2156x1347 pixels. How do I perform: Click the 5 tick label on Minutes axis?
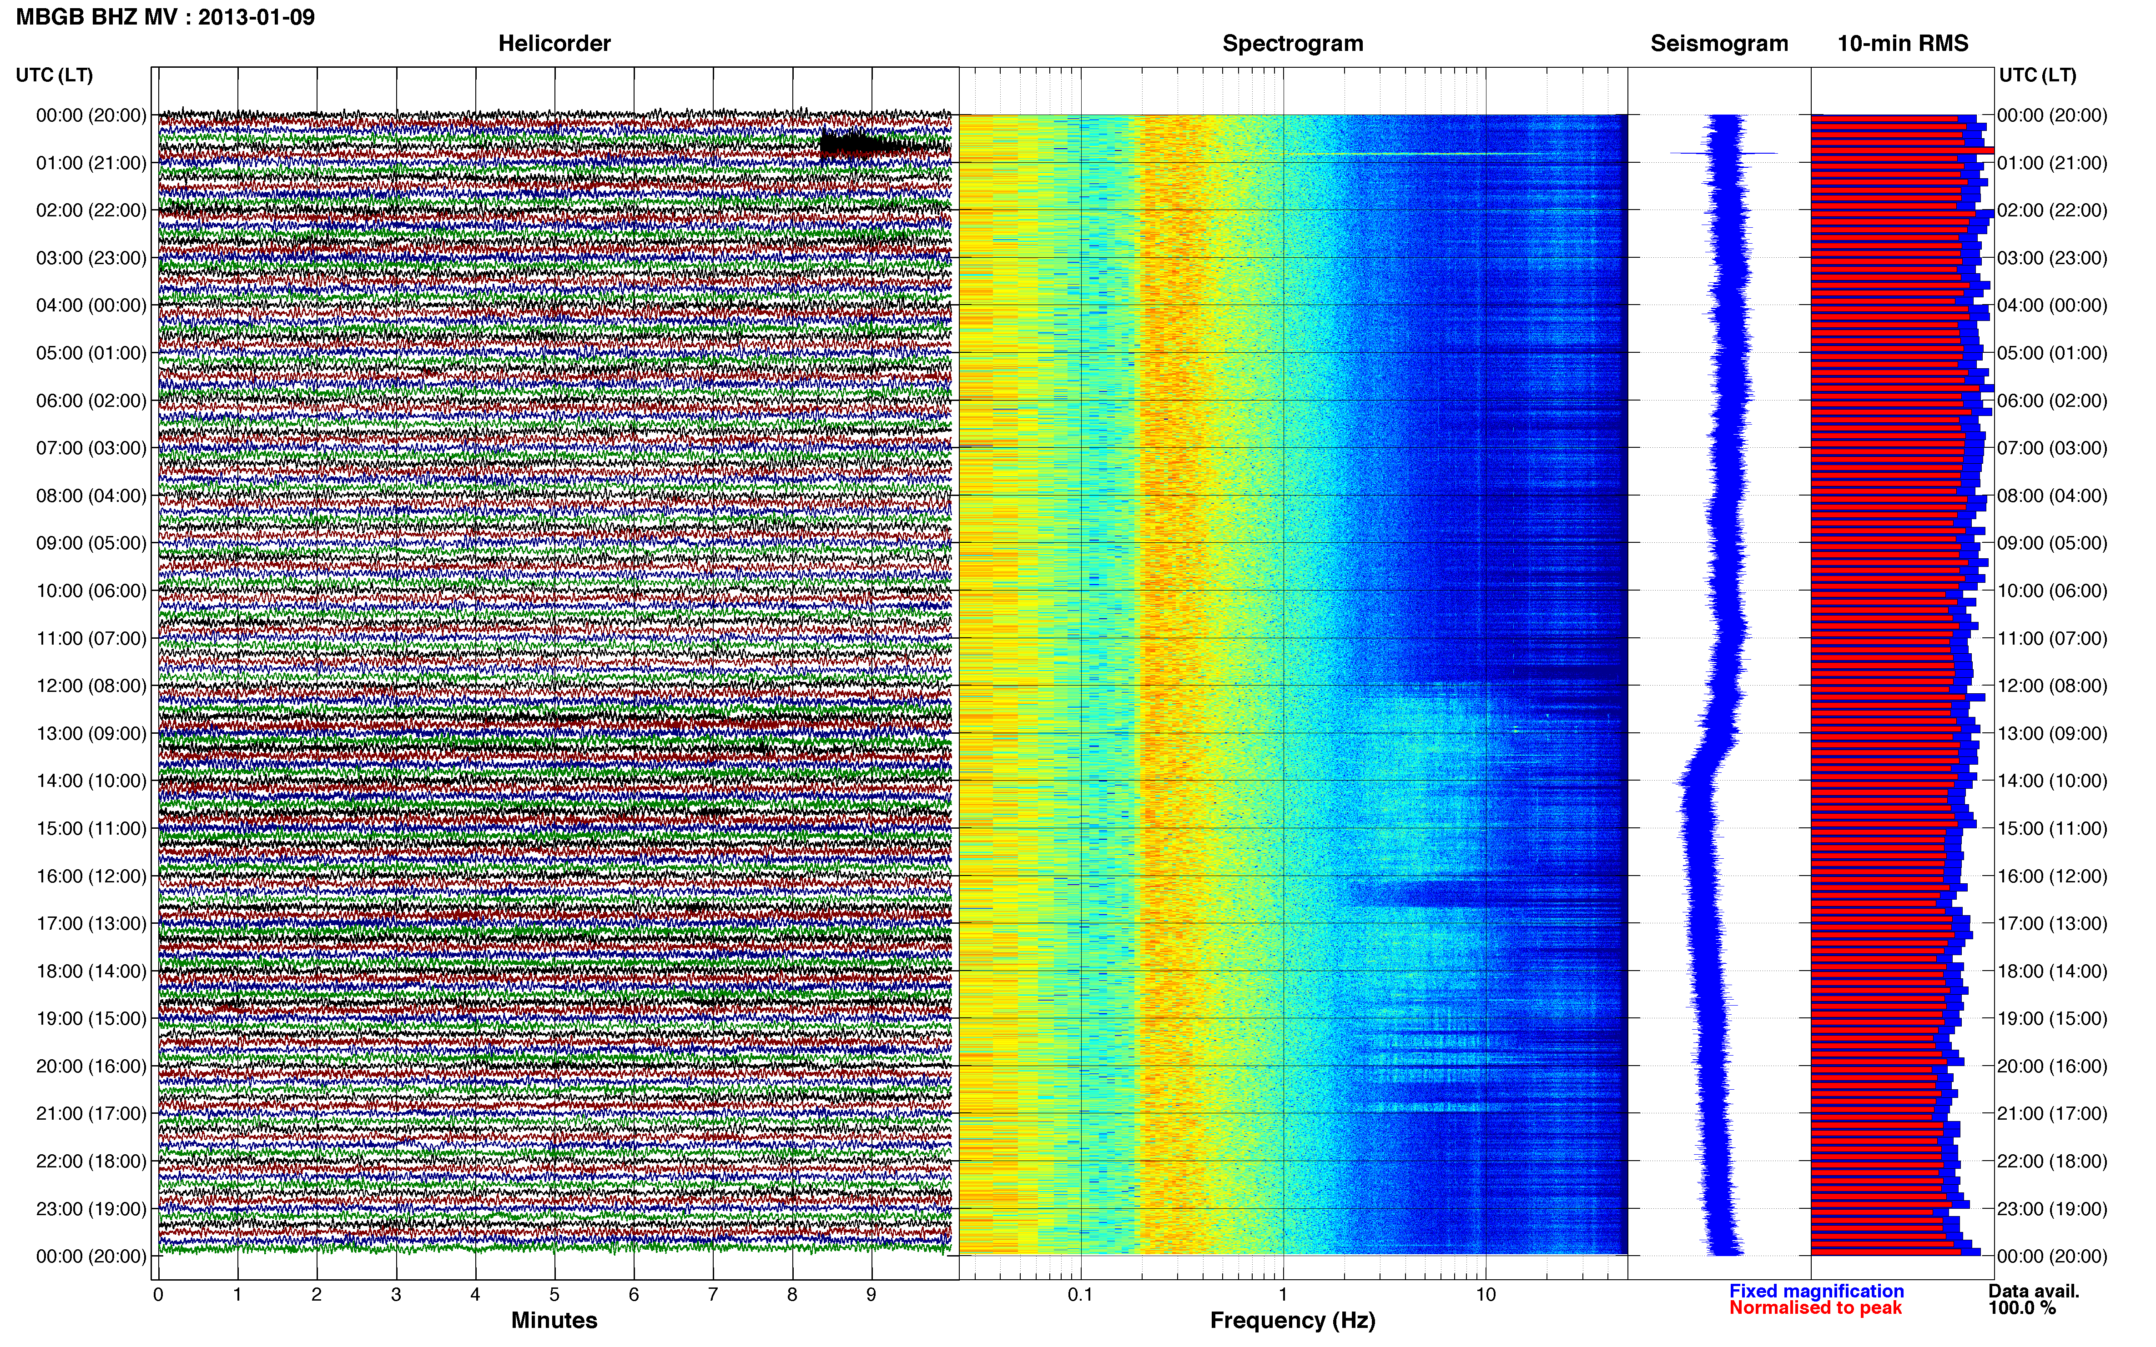click(554, 1295)
